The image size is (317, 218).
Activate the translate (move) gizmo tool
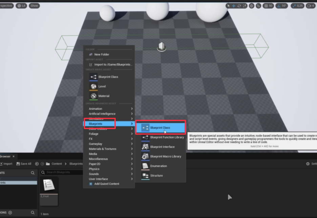coord(234,6)
